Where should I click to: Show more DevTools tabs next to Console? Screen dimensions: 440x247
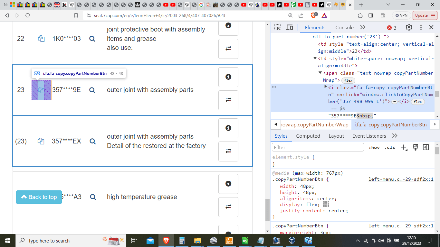pyautogui.click(x=363, y=28)
